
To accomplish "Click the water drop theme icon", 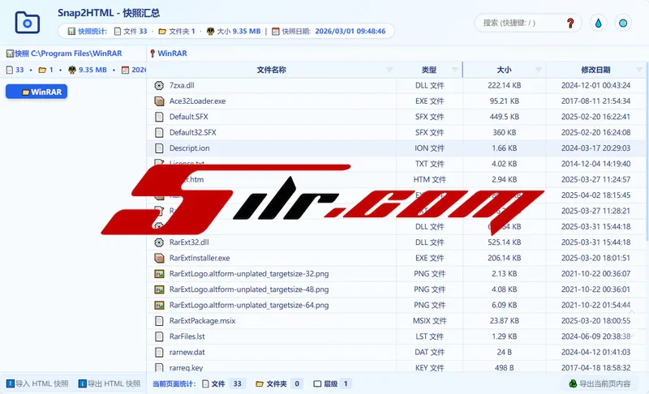I will click(599, 23).
